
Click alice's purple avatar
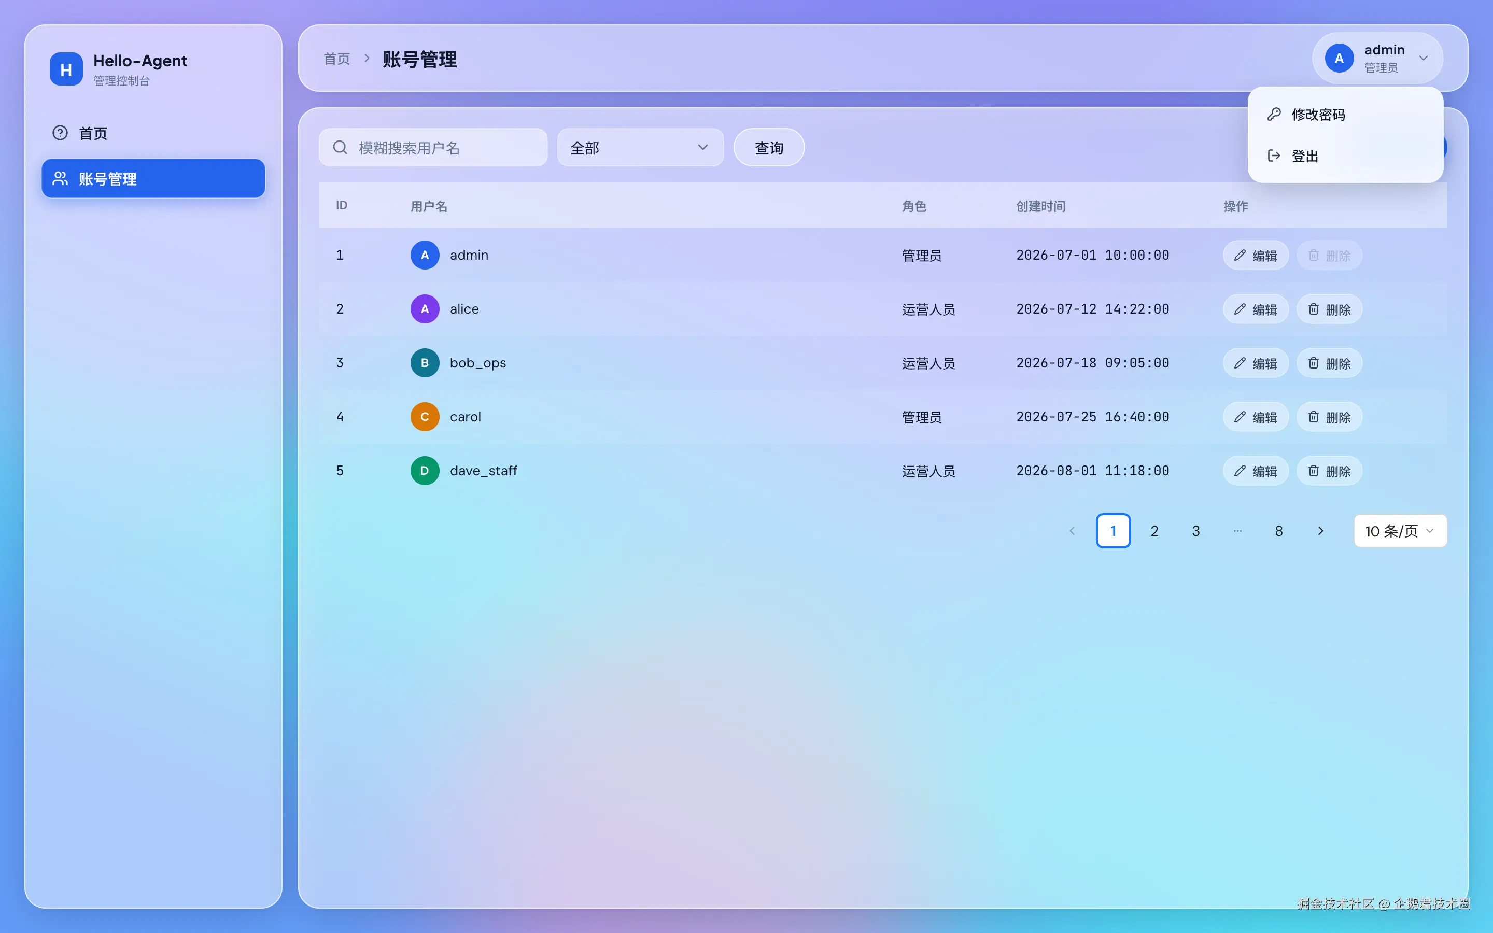click(x=425, y=309)
